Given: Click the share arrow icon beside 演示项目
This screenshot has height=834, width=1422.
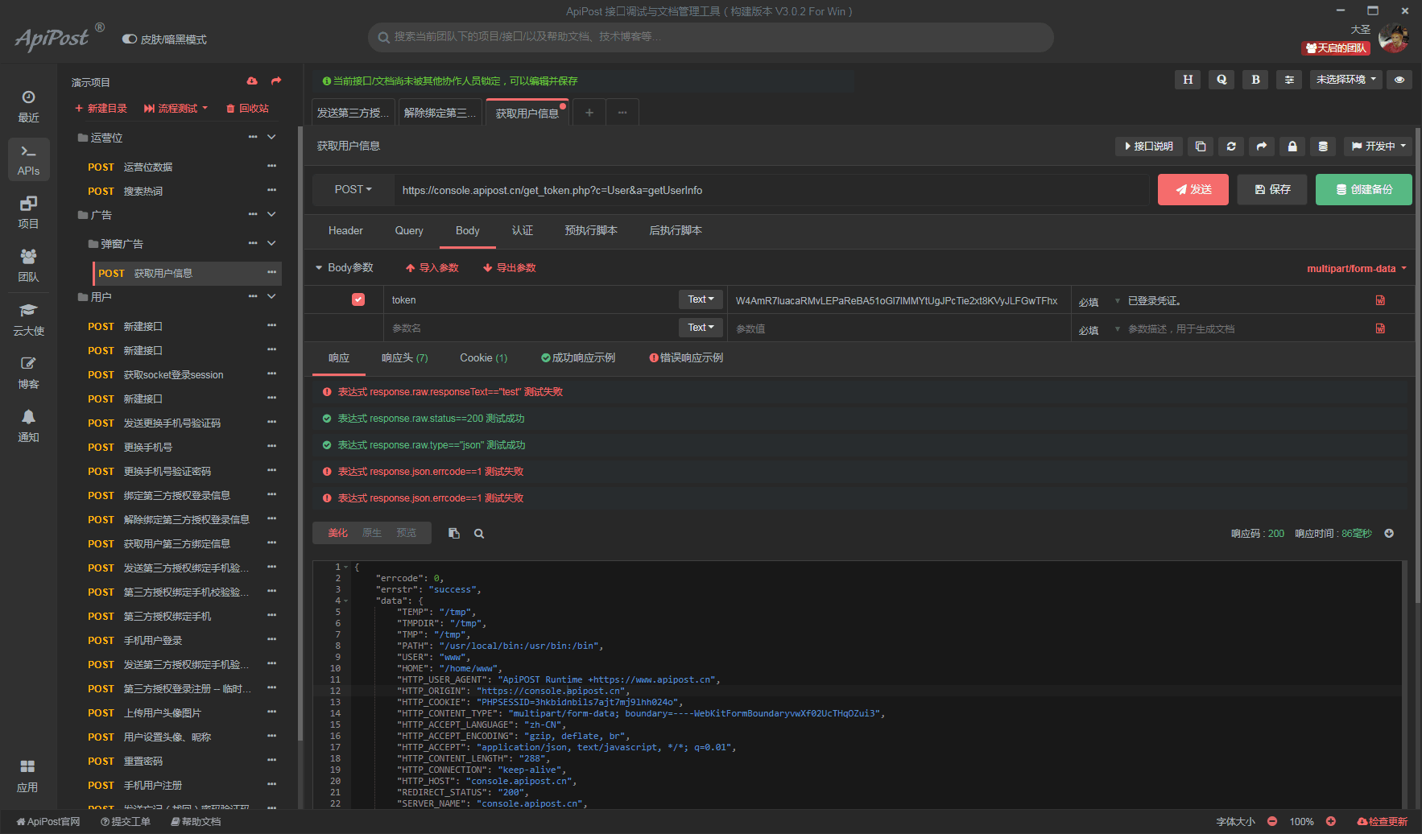Looking at the screenshot, I should pos(276,81).
